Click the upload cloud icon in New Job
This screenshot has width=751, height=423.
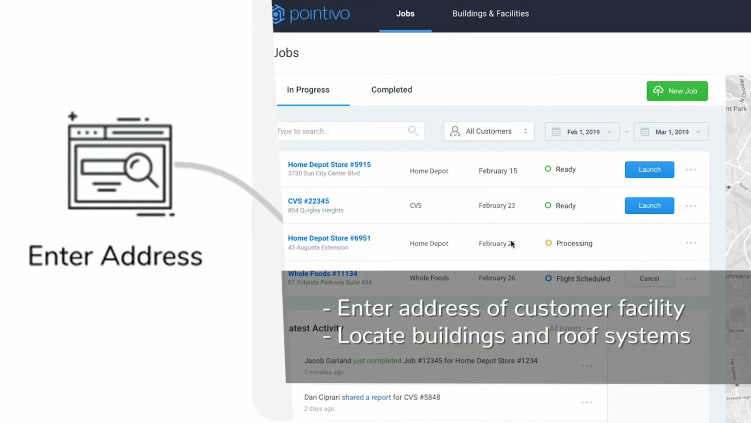(x=658, y=91)
